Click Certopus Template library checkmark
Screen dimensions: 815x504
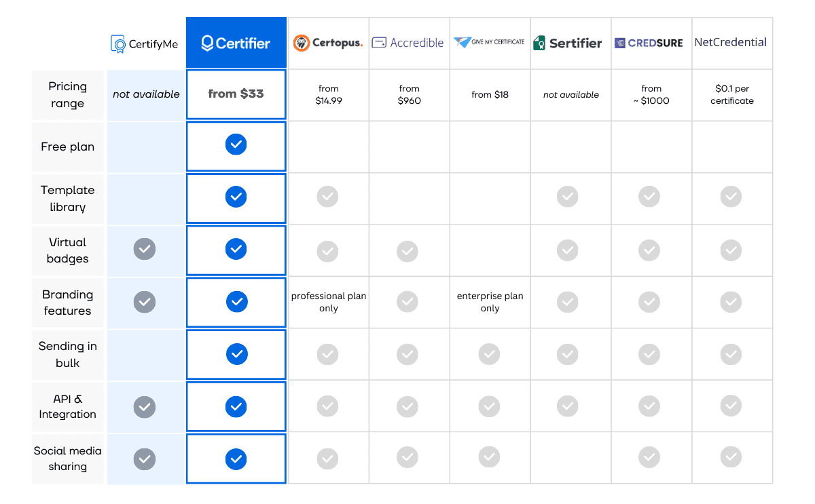point(327,197)
